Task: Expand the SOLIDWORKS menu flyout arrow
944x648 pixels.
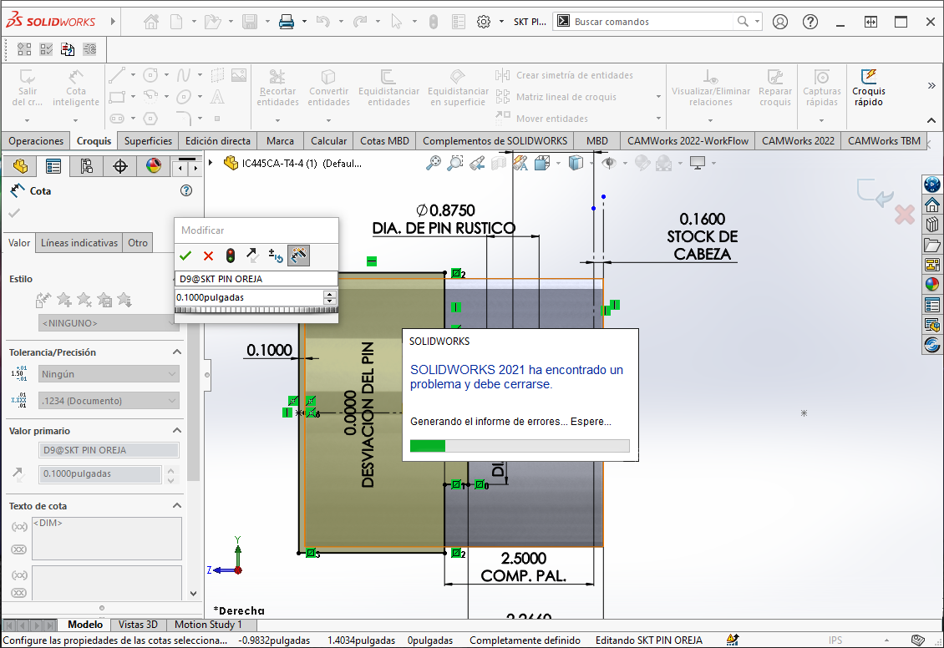Action: tap(113, 22)
